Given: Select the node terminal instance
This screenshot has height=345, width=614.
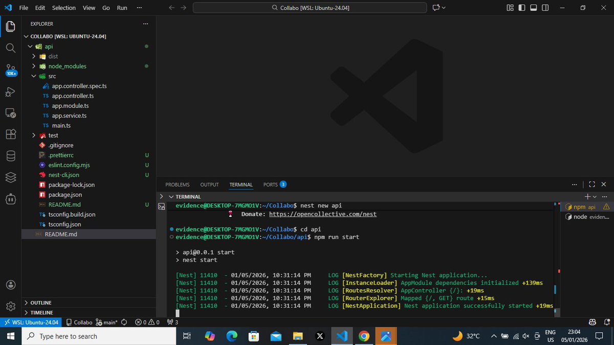Looking at the screenshot, I should [587, 217].
